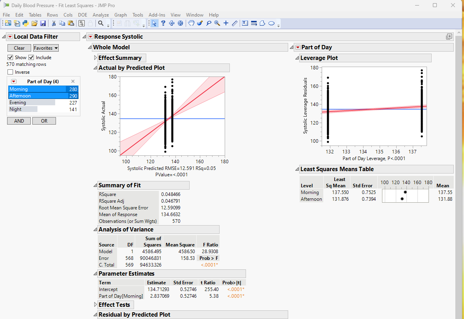Activate the Help question mark tool
Screen dimensions: 464x319
tap(163, 23)
